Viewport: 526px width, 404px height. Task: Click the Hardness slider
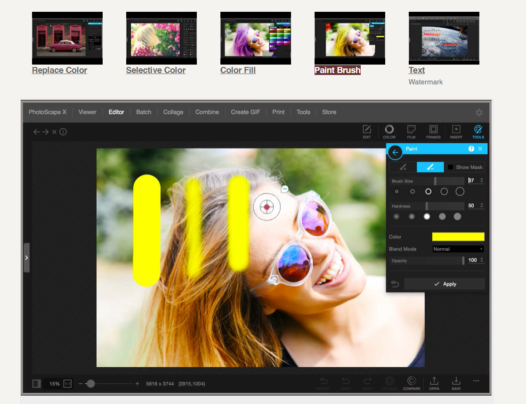427,206
